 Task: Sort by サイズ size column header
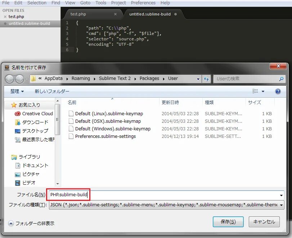(255, 102)
